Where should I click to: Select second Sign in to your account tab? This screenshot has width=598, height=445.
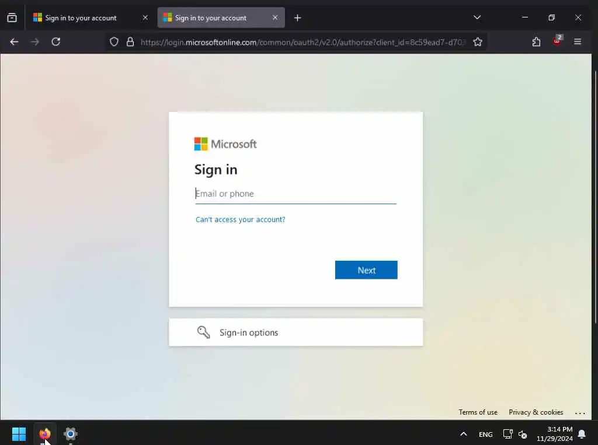(x=221, y=17)
